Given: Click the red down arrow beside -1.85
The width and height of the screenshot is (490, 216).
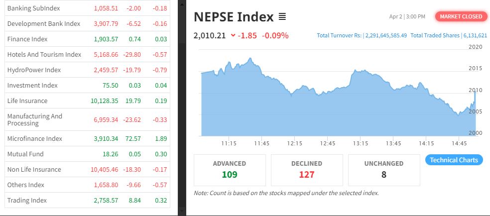Looking at the screenshot, I should point(233,35).
